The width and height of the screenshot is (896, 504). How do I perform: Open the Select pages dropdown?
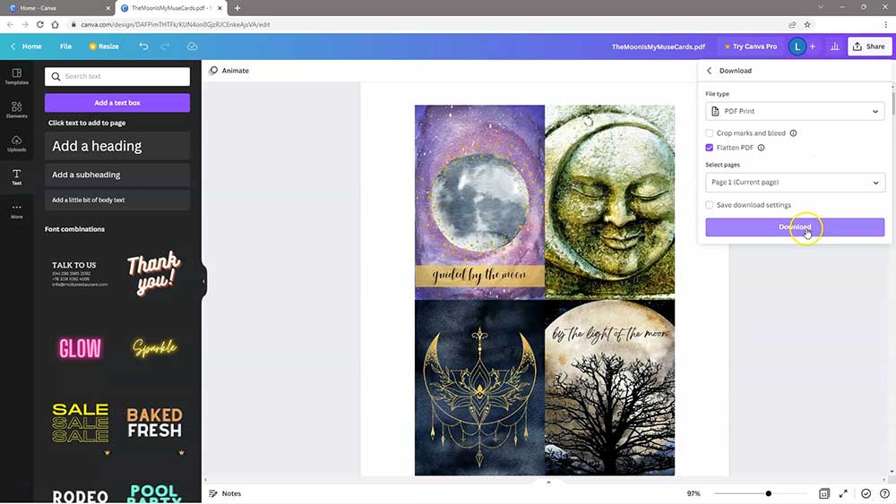click(x=795, y=183)
